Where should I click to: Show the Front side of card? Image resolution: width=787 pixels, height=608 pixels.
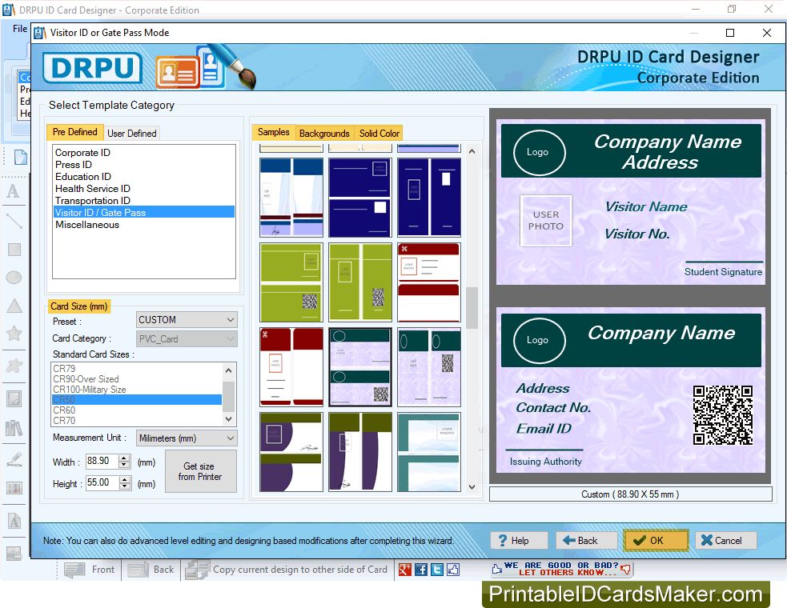90,570
